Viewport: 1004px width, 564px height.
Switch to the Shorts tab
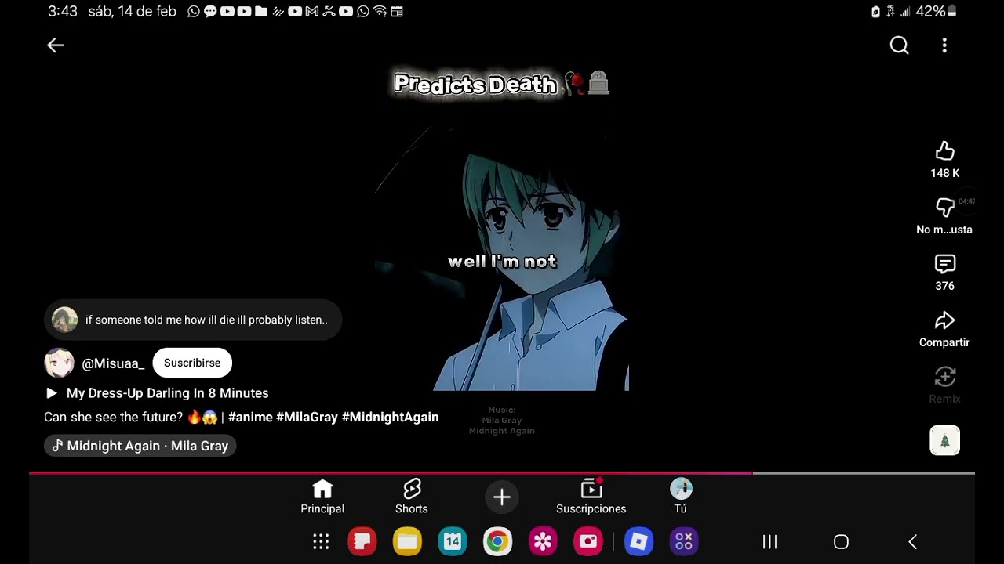click(412, 497)
